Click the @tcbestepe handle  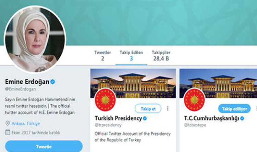pos(195,125)
